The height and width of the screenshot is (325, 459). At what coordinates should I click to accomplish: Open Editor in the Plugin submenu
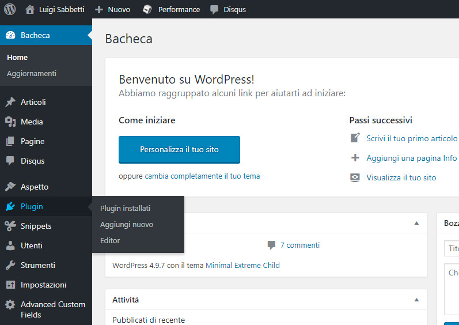110,240
